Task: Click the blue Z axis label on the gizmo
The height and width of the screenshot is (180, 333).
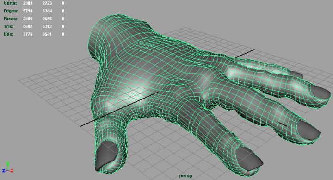Action: coord(3,171)
